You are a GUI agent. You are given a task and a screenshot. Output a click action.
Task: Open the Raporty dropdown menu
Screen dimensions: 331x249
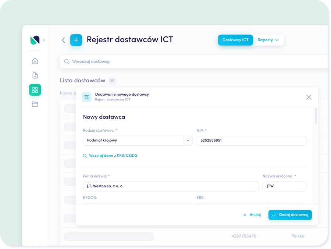click(x=268, y=40)
